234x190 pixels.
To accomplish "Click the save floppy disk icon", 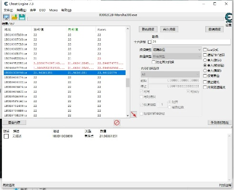I will [x=22, y=17].
